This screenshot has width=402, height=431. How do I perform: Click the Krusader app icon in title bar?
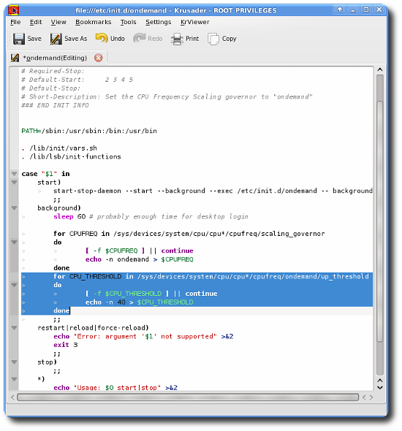[13, 10]
